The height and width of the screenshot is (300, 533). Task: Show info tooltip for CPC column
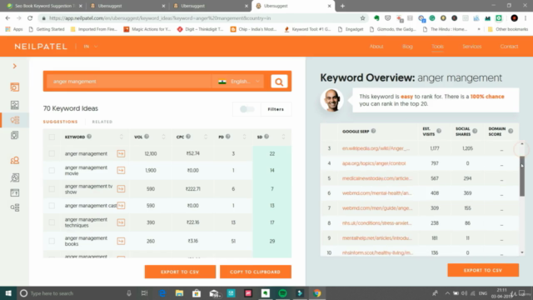[188, 137]
